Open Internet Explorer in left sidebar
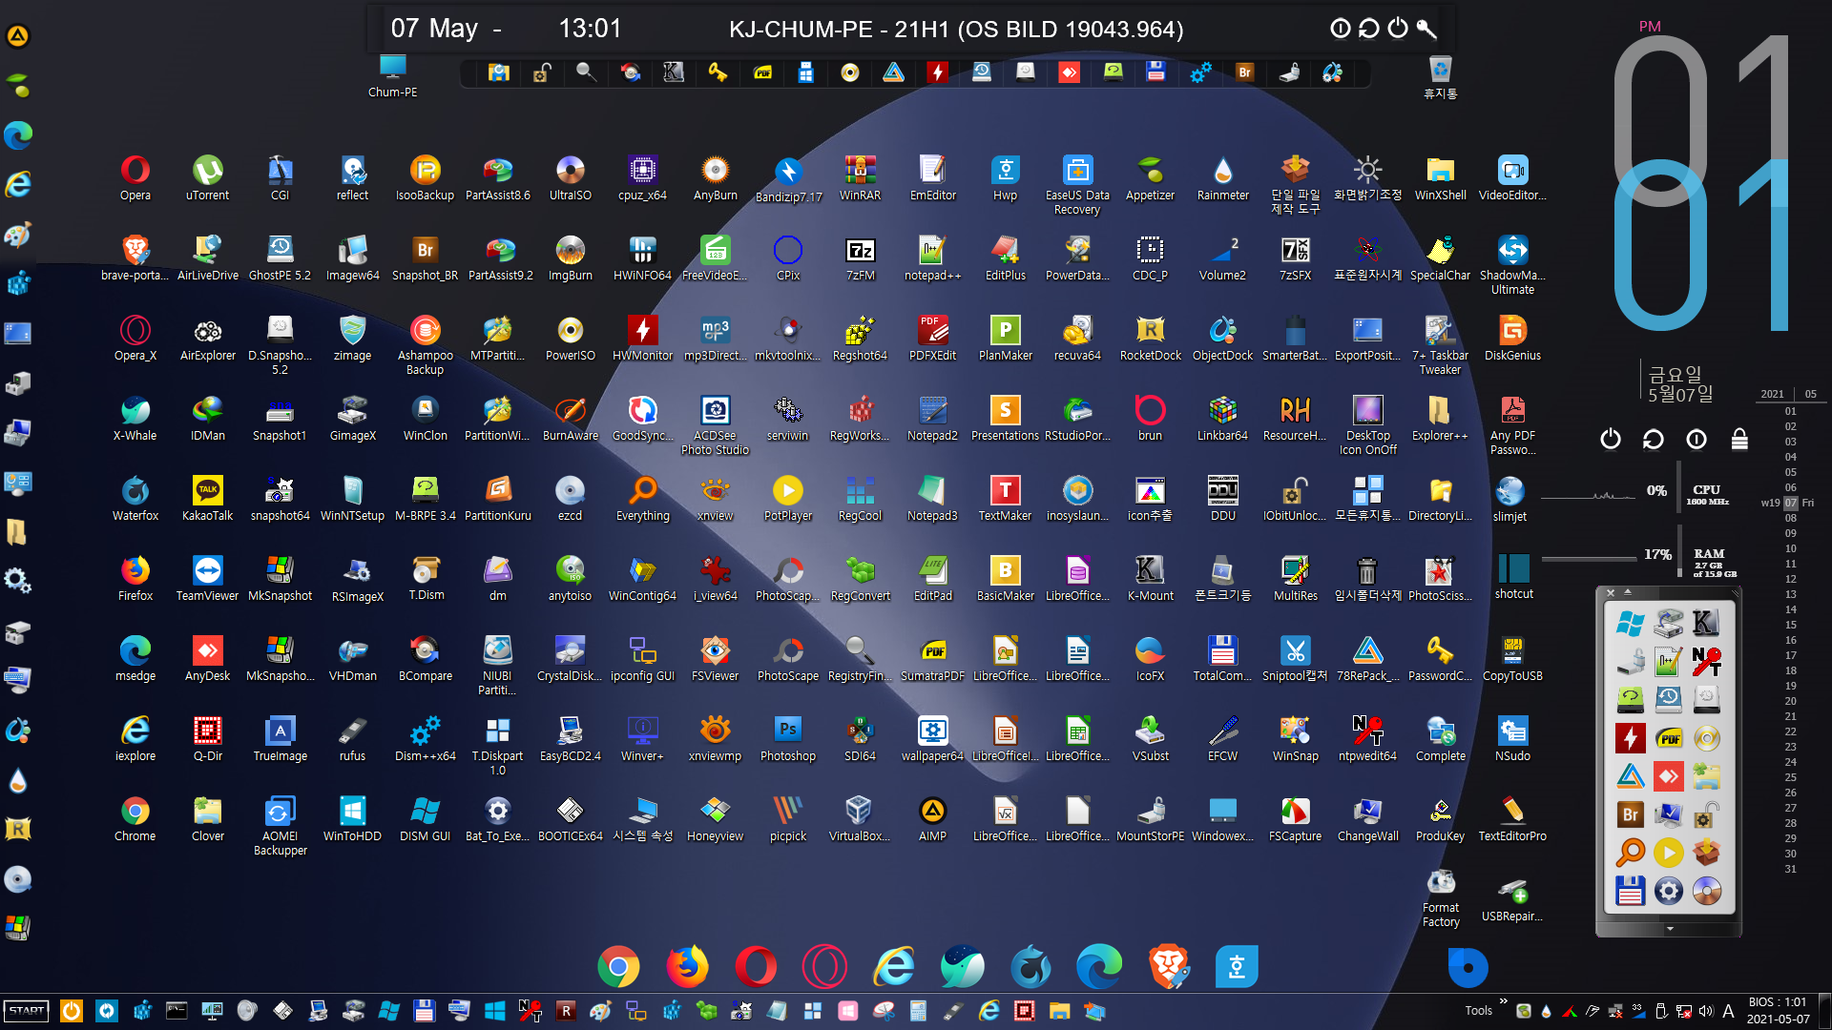1832x1030 pixels. click(18, 184)
